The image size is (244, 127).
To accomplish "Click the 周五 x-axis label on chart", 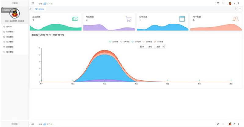I will [168, 84].
